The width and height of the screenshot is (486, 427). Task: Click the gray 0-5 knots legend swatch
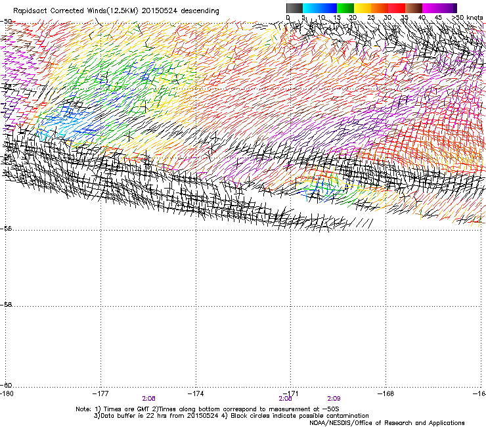coord(294,8)
